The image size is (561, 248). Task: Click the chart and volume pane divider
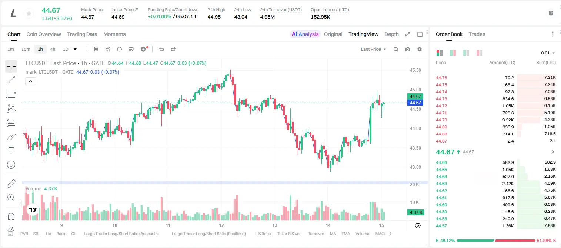click(x=225, y=182)
